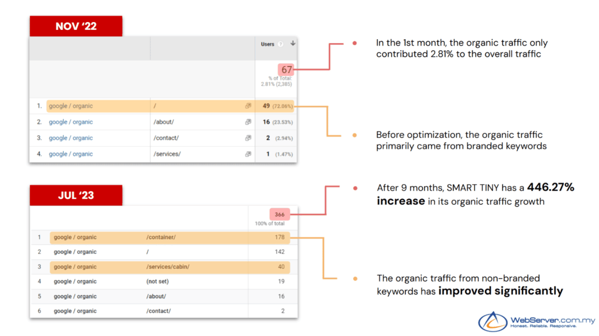
Task: Click the red bullet beside '1st month' note
Action: tap(354, 44)
